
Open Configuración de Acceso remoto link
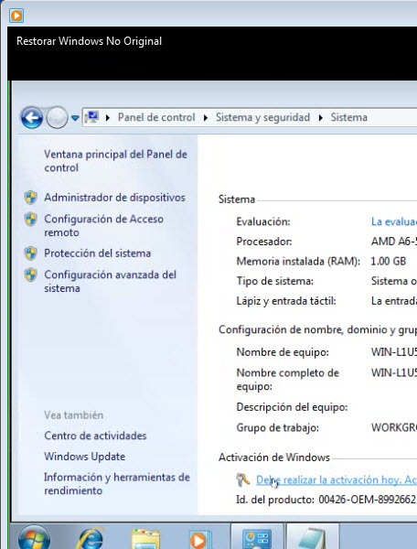103,226
